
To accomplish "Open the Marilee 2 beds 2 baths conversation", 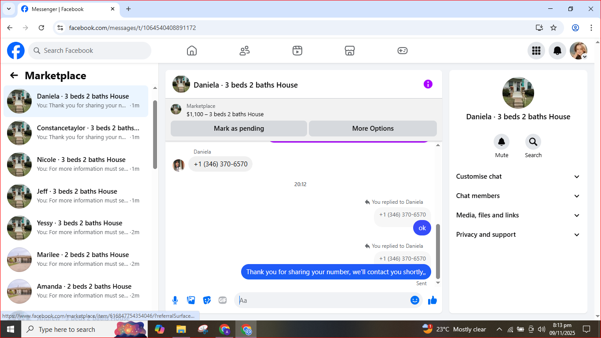I will (x=76, y=260).
